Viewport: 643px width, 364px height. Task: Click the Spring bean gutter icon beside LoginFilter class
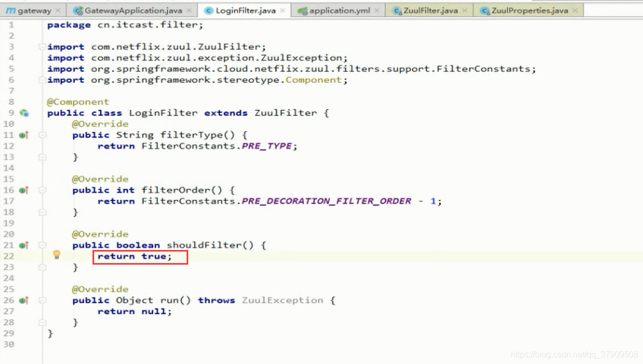(x=24, y=113)
